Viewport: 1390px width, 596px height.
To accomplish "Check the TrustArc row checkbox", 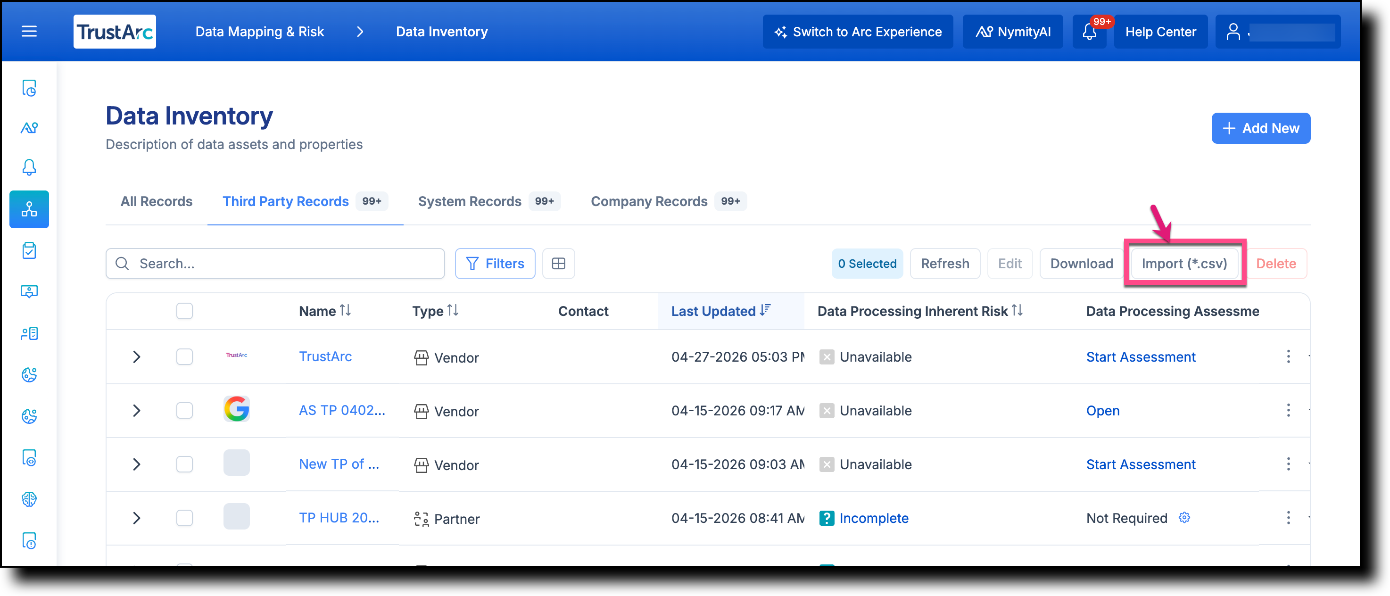I will pyautogui.click(x=184, y=357).
